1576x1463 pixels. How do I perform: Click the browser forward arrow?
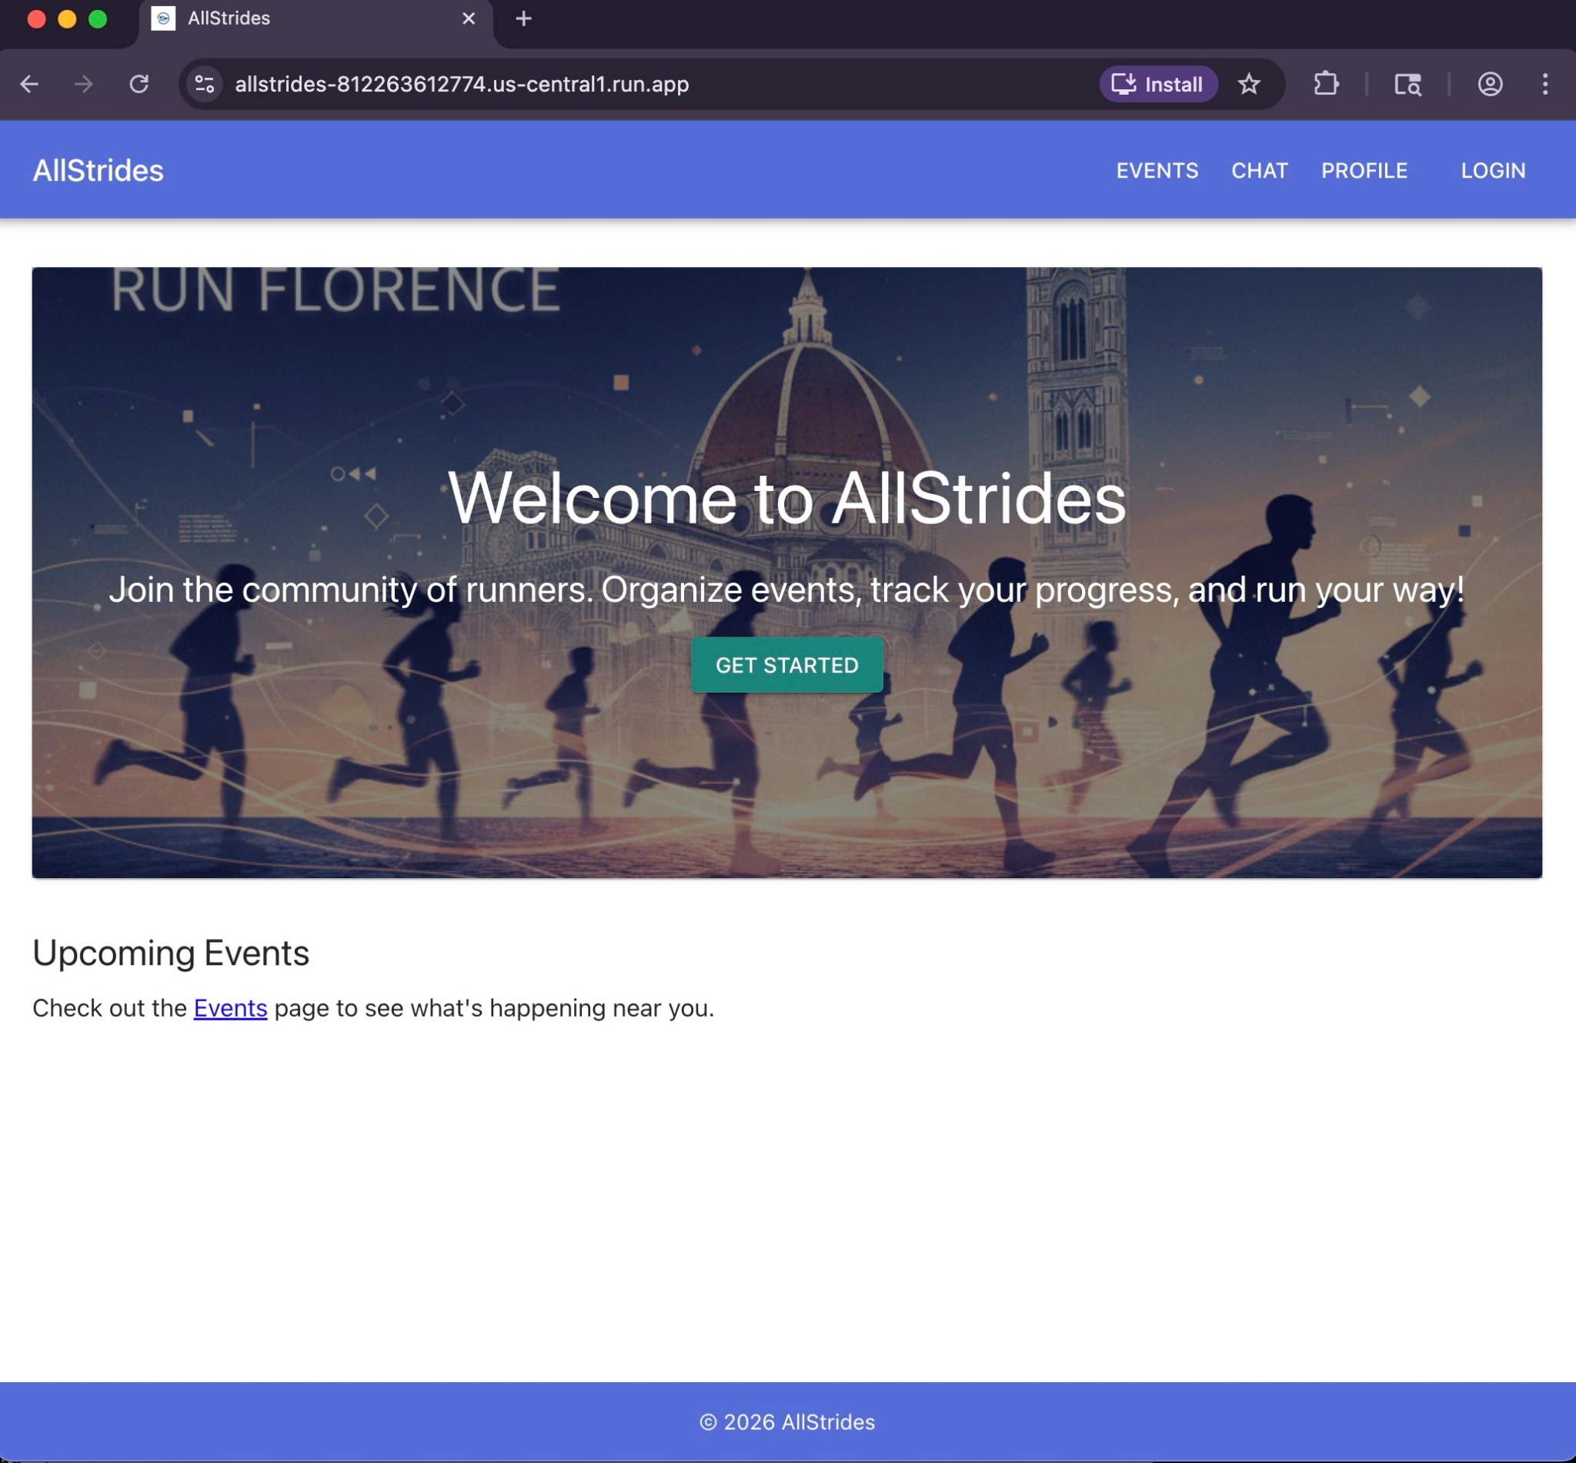[84, 84]
